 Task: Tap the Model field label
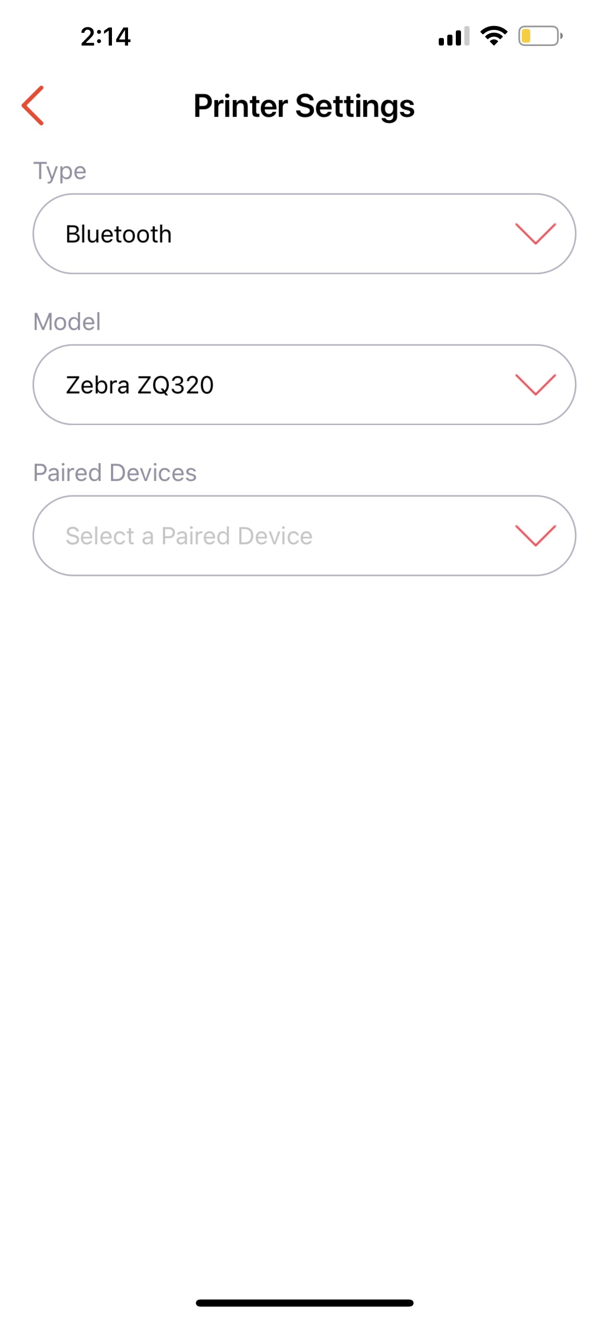(x=66, y=322)
